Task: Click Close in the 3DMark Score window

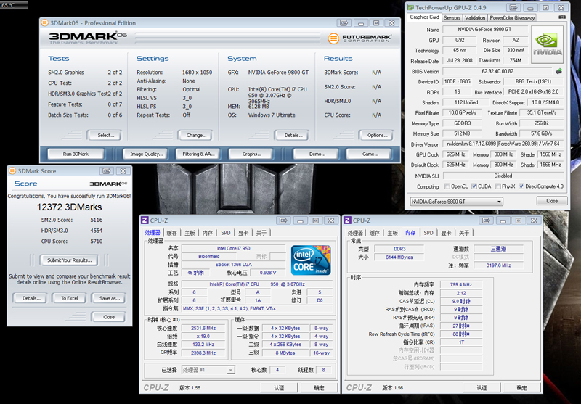Action: pos(108,317)
